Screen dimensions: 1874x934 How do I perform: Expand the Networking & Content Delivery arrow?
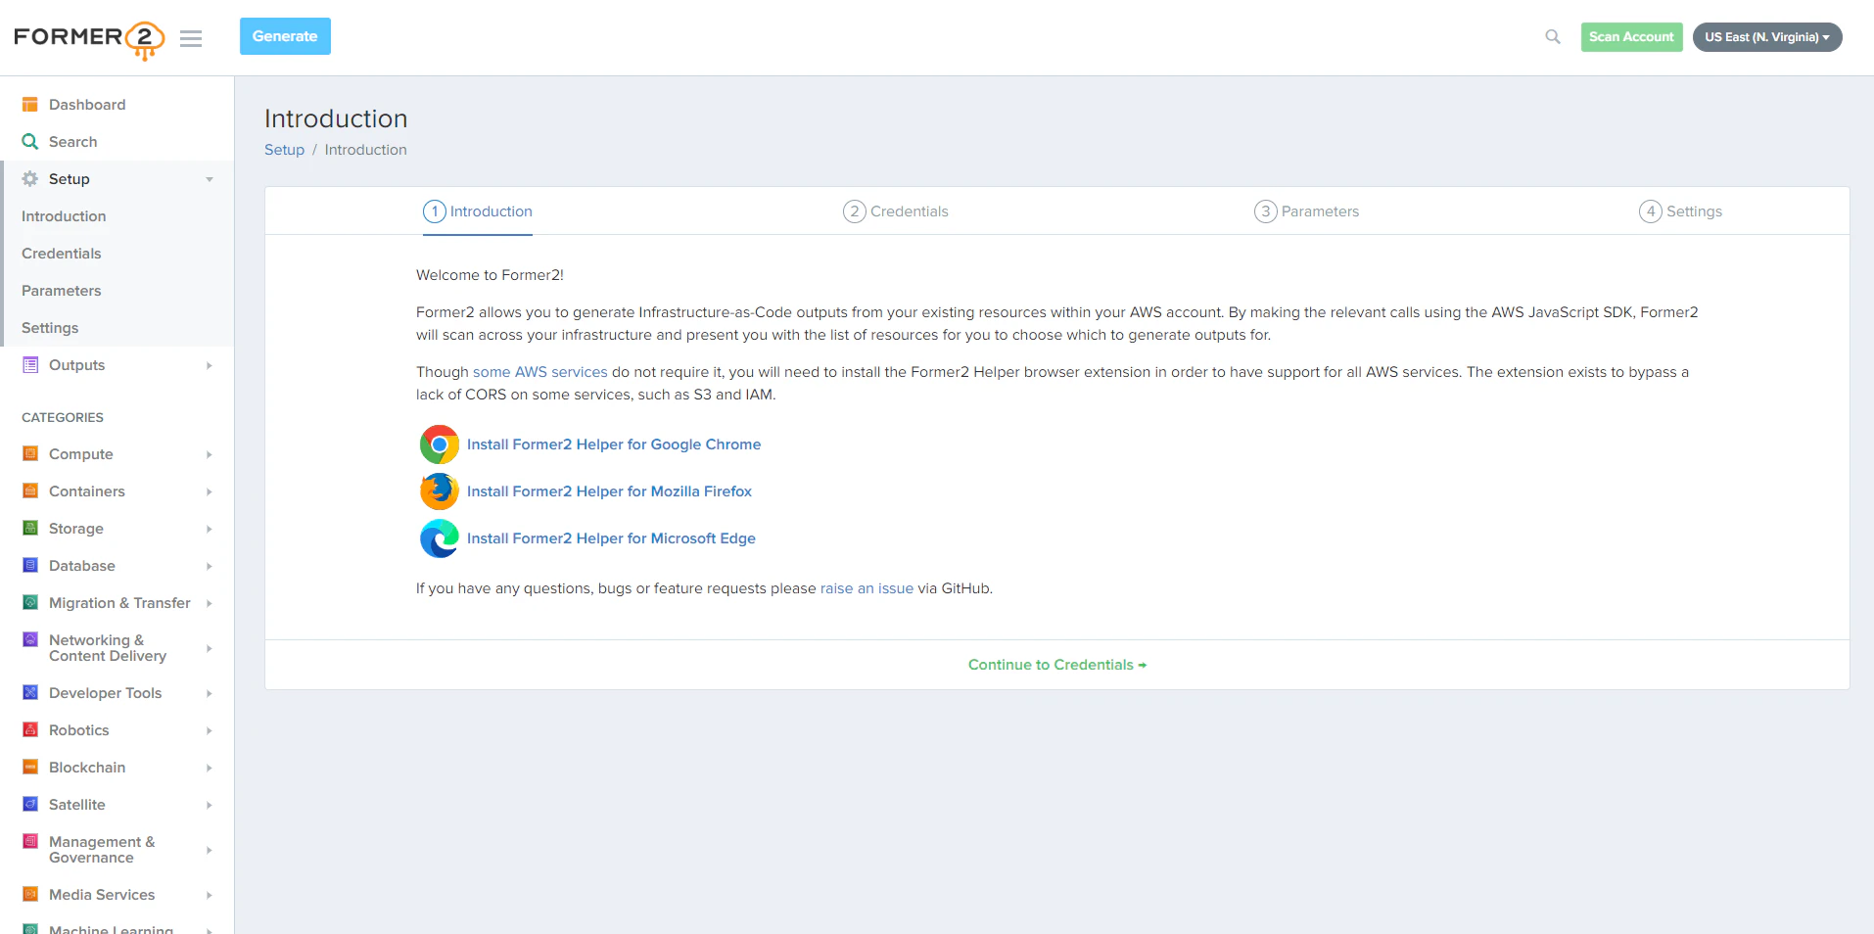pos(210,649)
